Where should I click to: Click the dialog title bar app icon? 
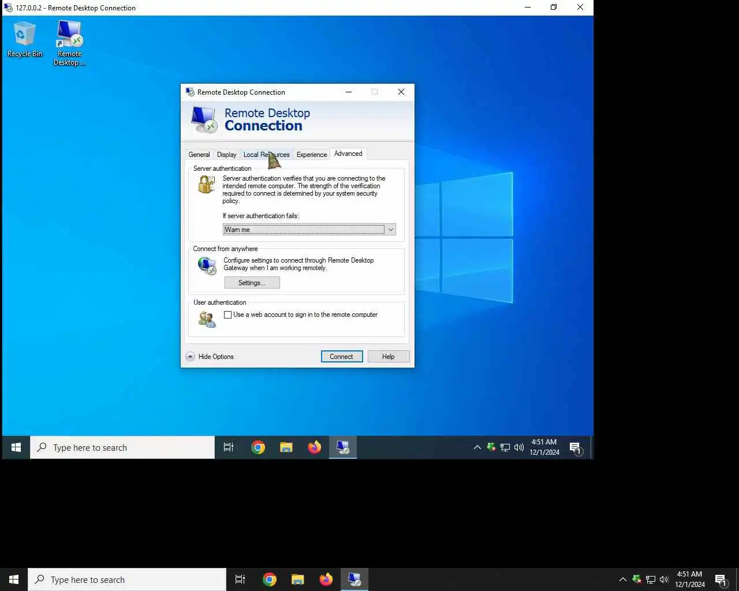pyautogui.click(x=190, y=92)
